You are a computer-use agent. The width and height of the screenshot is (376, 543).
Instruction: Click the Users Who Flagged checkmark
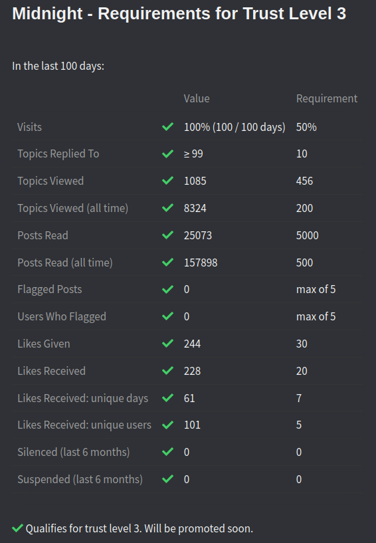coord(167,316)
